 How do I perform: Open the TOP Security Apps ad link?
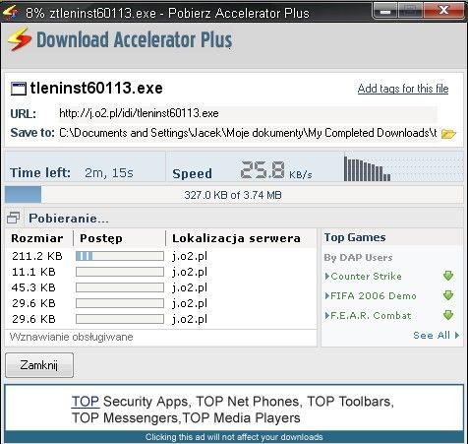130,402
